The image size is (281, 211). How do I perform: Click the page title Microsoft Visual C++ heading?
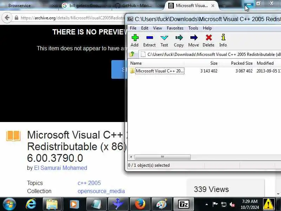coord(77,146)
